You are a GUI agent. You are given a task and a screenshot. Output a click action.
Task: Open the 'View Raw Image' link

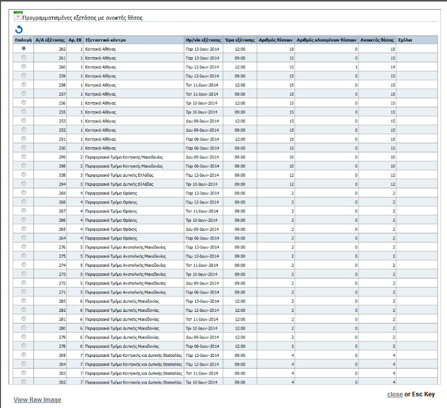tap(37, 400)
